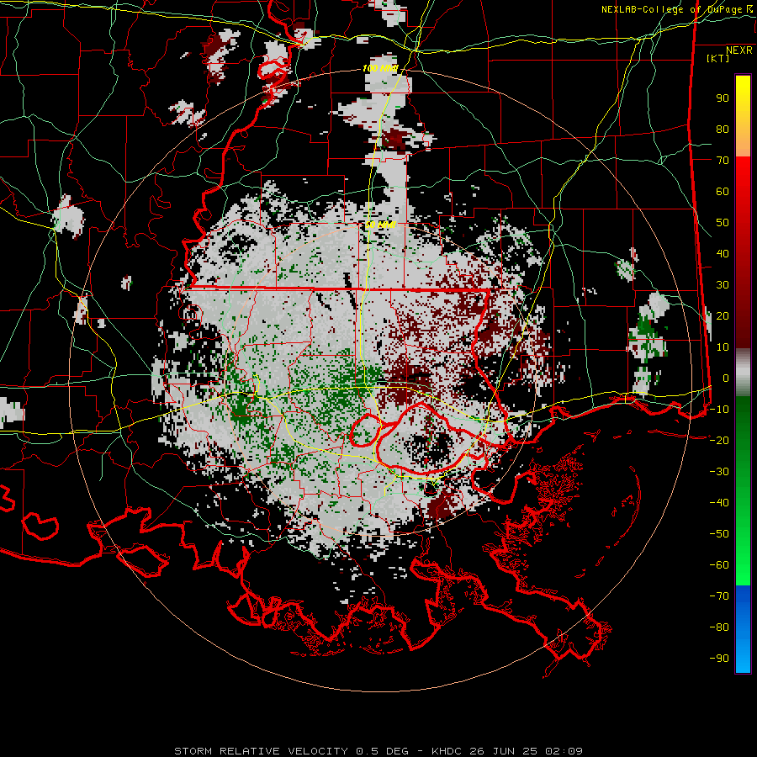Click the NEXR label above the scale
This screenshot has width=757, height=757.
click(739, 50)
